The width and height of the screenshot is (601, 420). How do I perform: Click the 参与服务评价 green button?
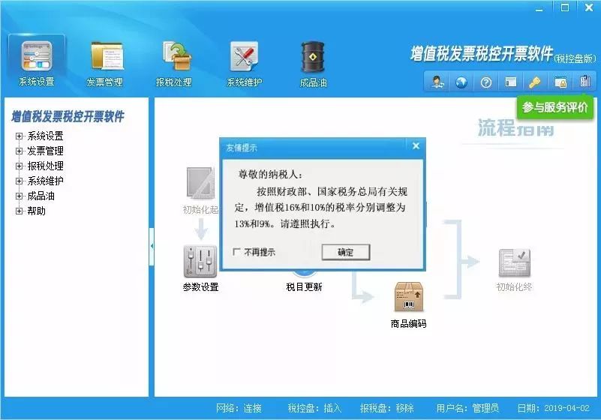555,107
